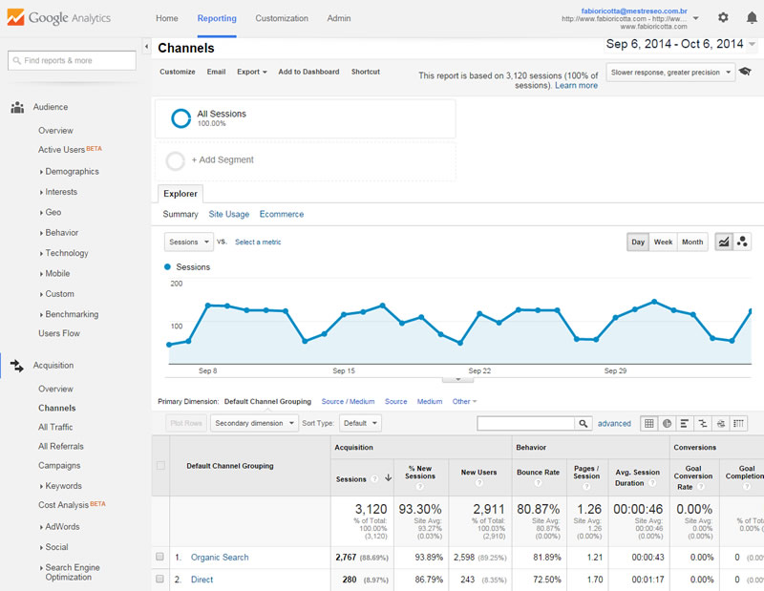Screen dimensions: 764x591
Task: Set chart granularity to Day
Action: point(638,242)
